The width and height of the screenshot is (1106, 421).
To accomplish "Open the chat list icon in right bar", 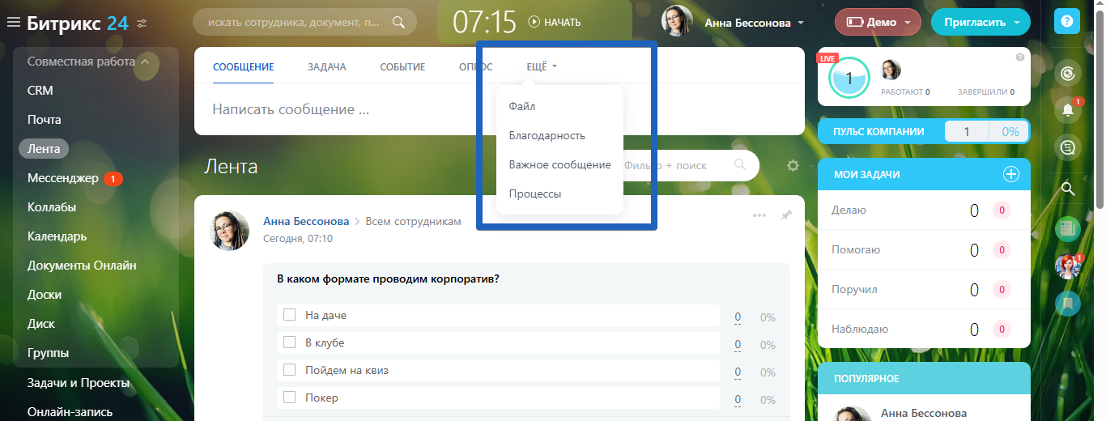I will coord(1068,147).
